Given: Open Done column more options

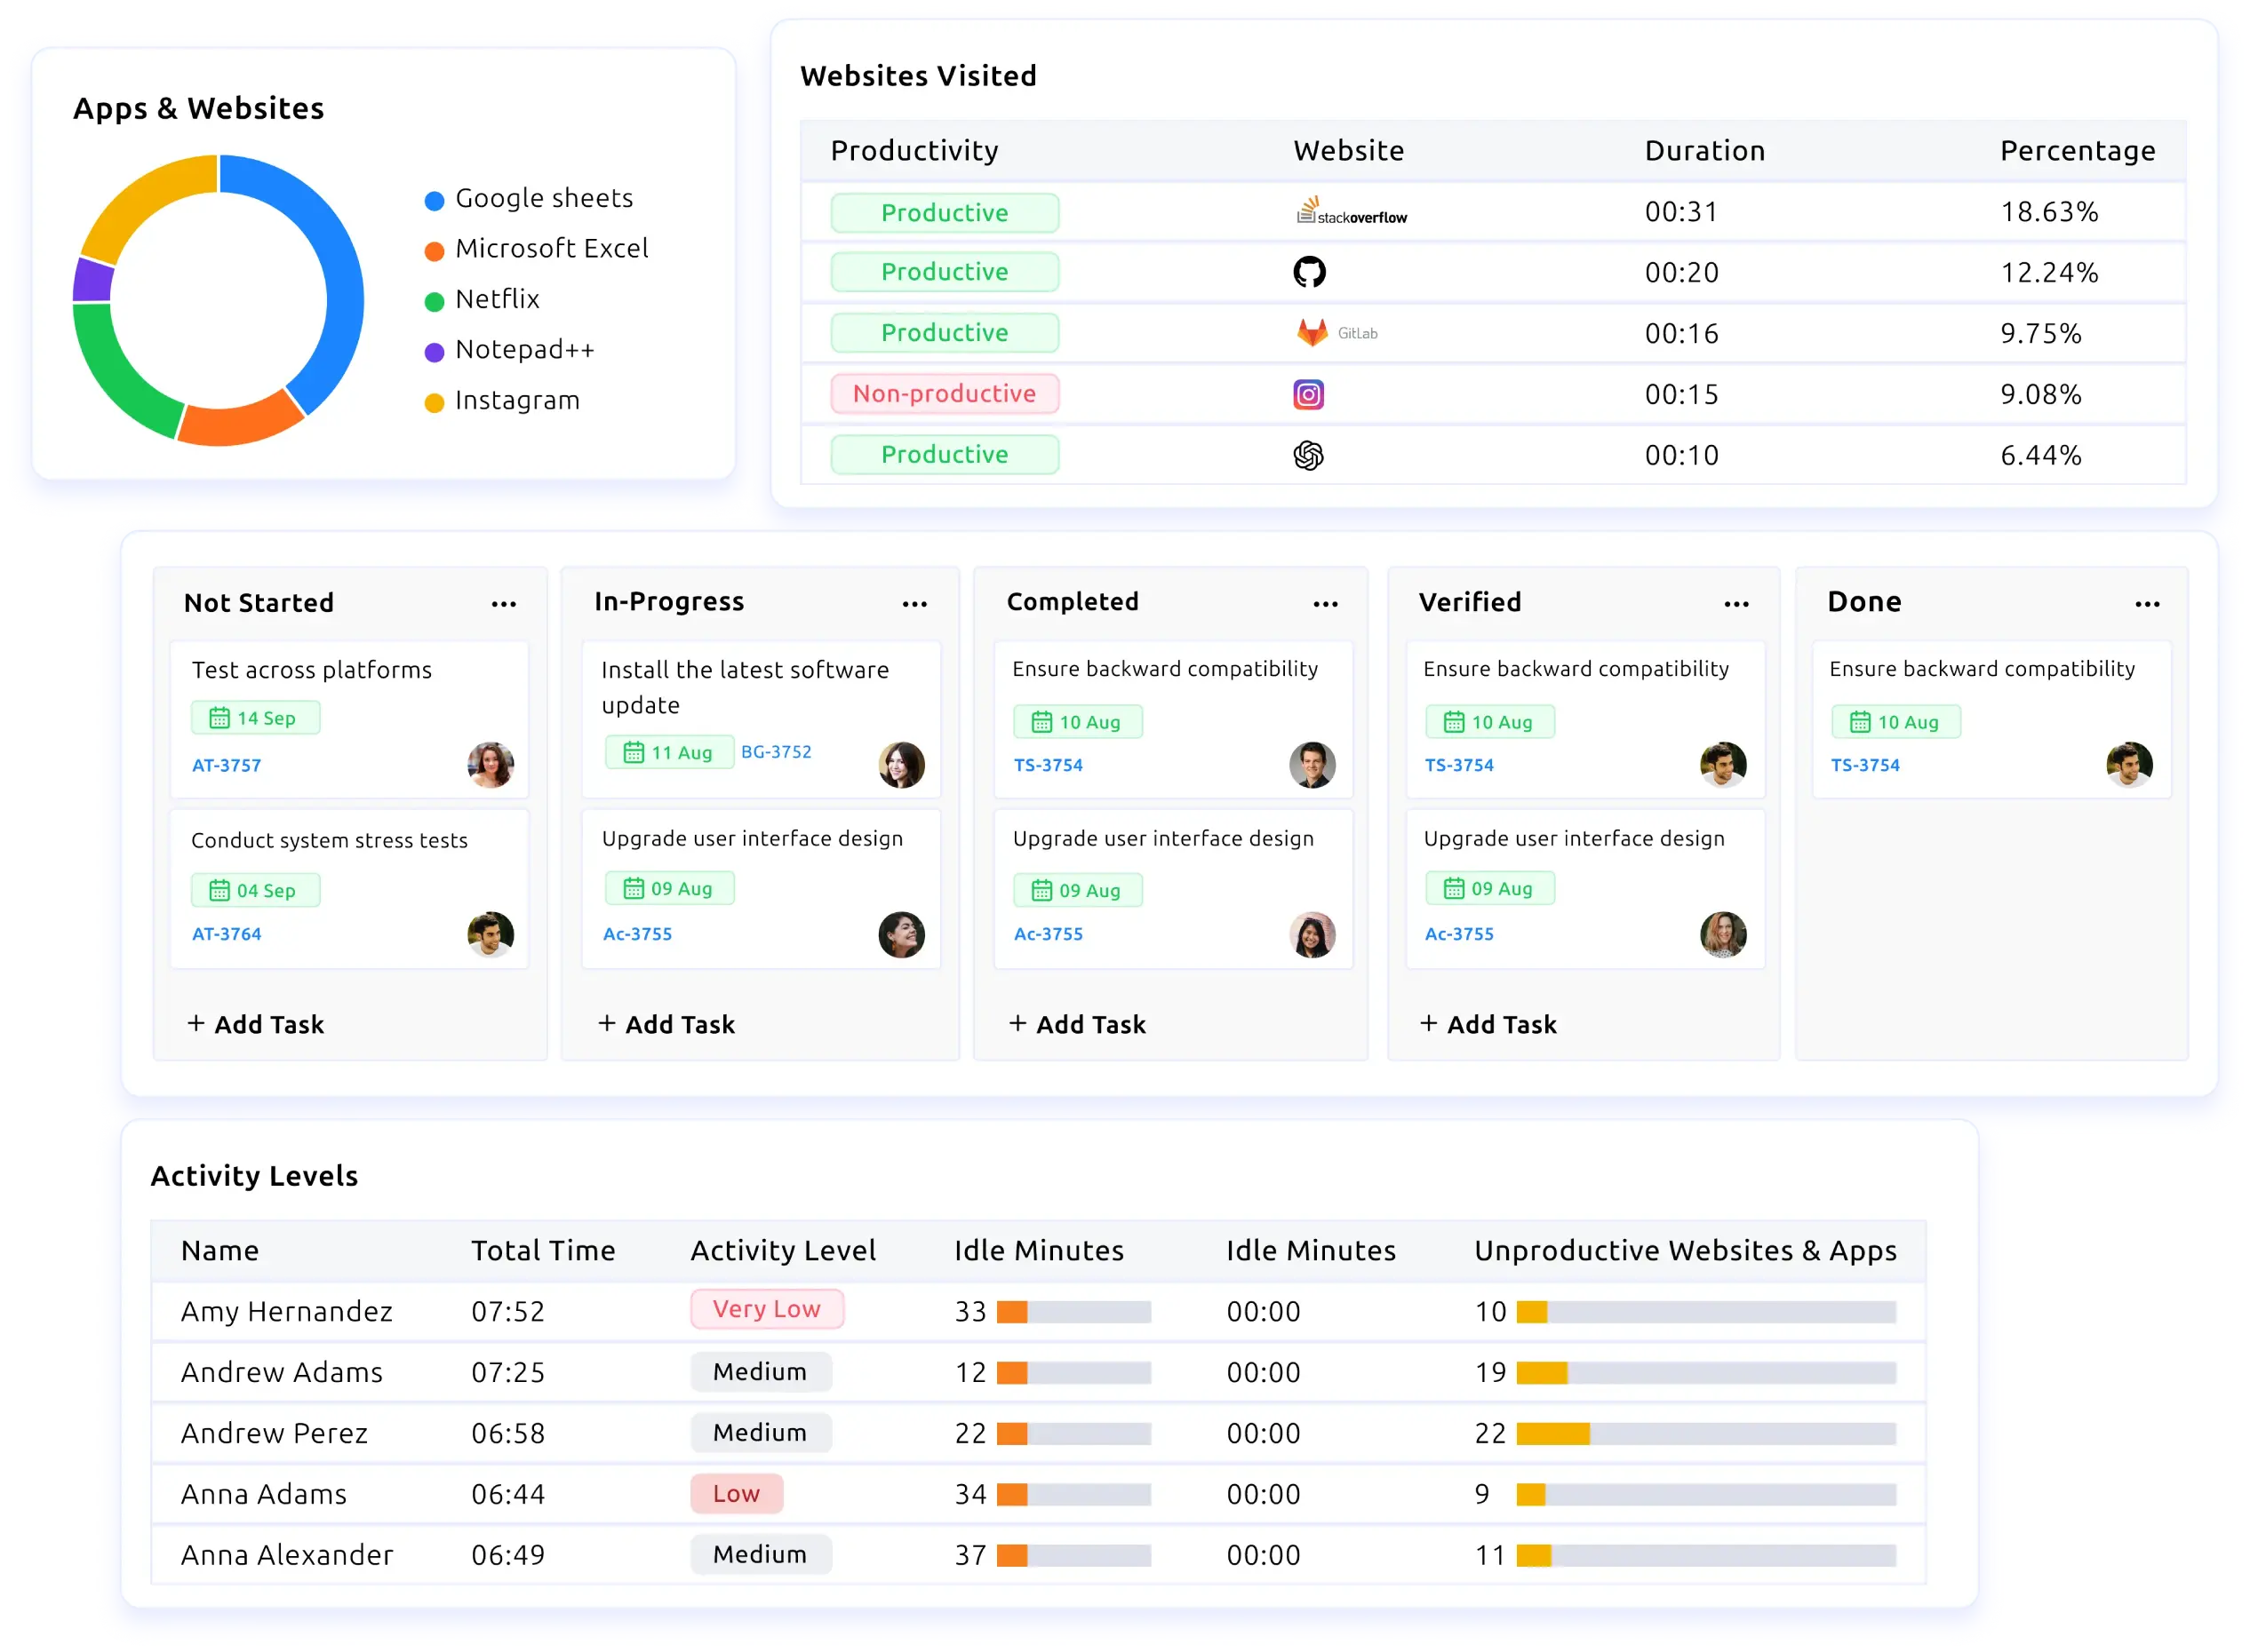Looking at the screenshot, I should [x=2147, y=604].
